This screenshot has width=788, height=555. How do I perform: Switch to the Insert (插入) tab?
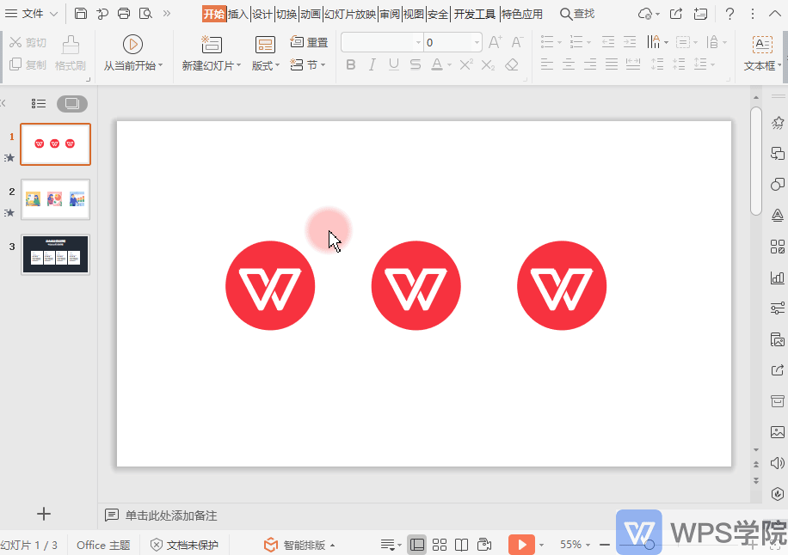coord(238,14)
